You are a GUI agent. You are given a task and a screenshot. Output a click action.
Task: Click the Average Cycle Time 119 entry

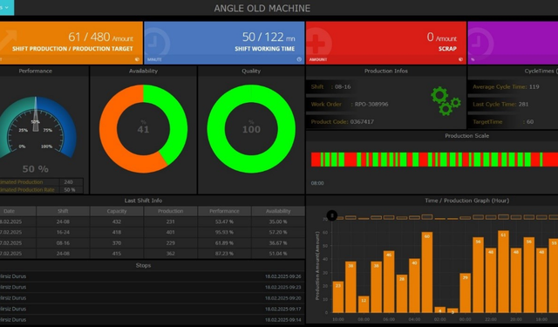(506, 87)
